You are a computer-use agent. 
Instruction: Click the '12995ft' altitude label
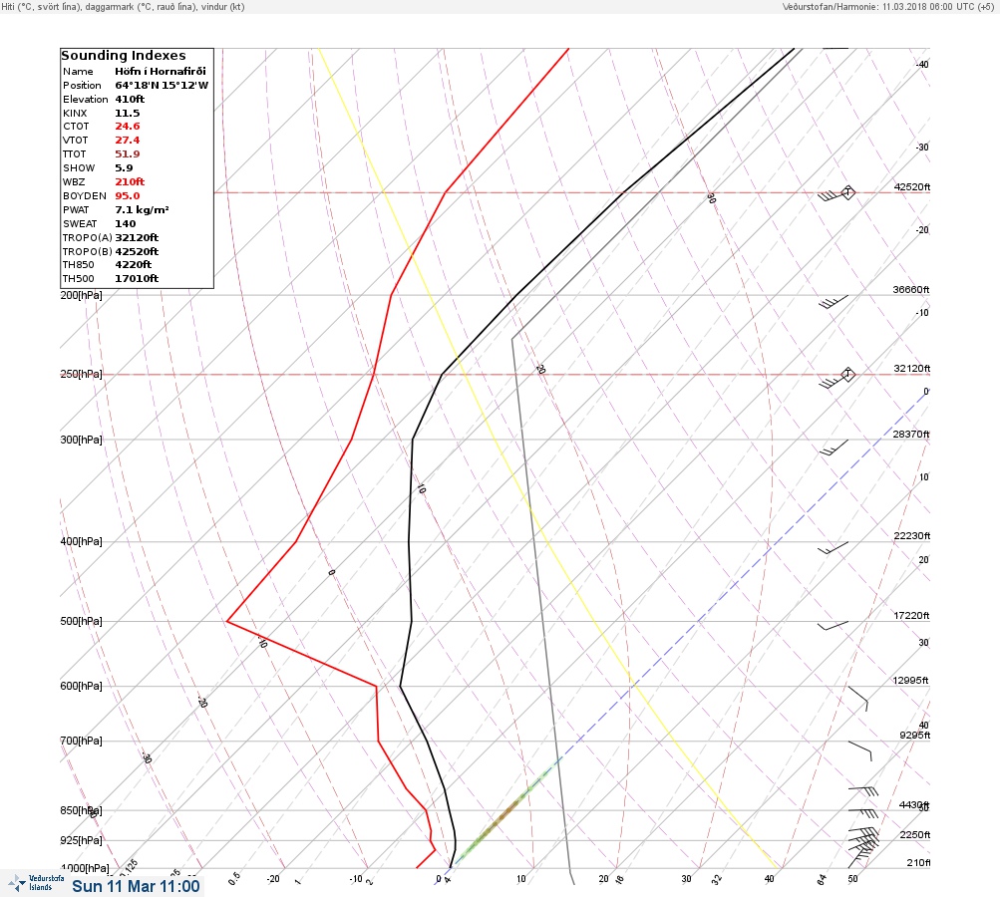click(x=910, y=681)
